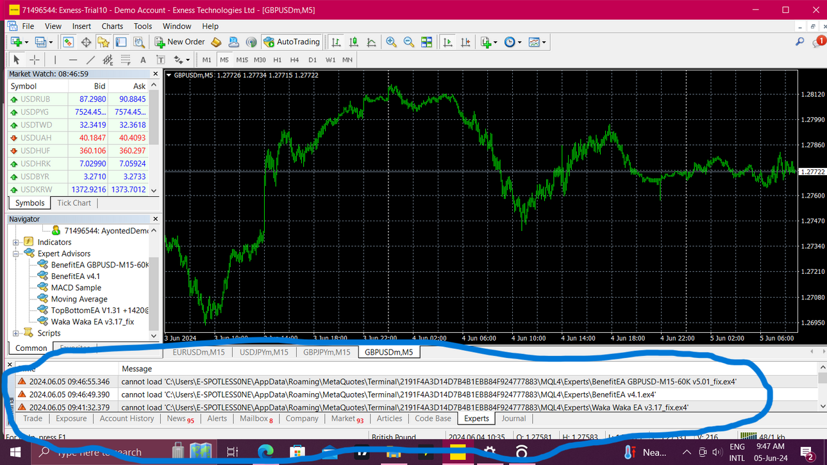The height and width of the screenshot is (465, 827).
Task: Open the Strategy Tester magnifier icon
Action: coord(138,42)
